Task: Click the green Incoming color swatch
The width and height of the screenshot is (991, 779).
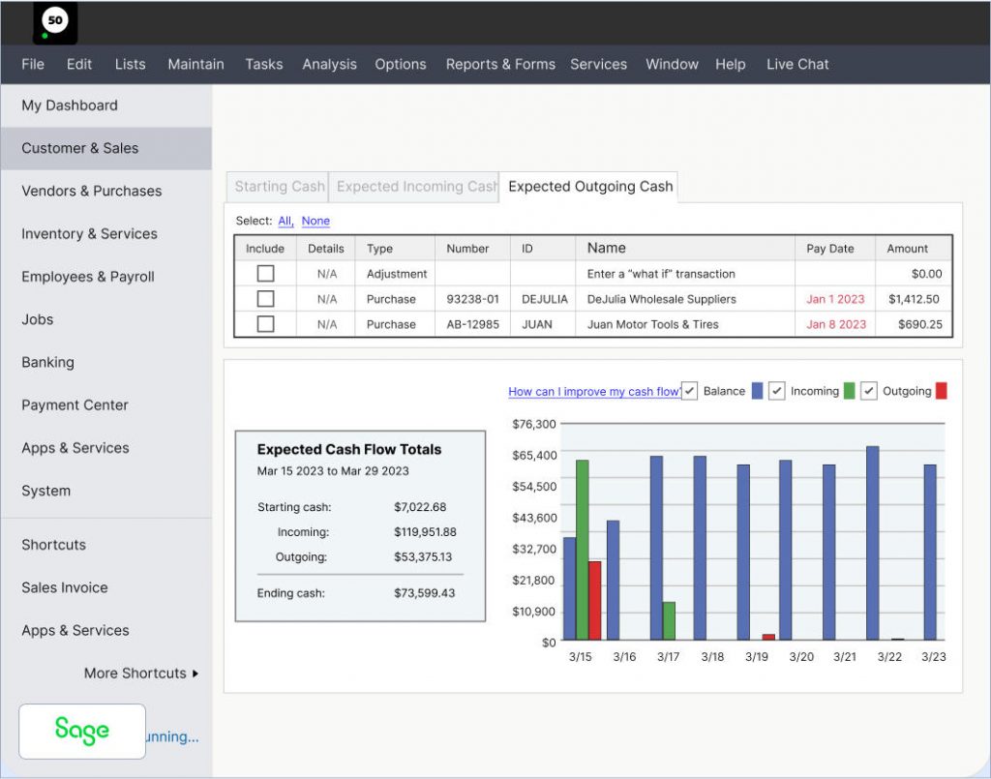Action: (849, 391)
